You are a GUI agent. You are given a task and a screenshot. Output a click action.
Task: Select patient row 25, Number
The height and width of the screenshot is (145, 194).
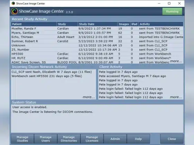pos(97,50)
